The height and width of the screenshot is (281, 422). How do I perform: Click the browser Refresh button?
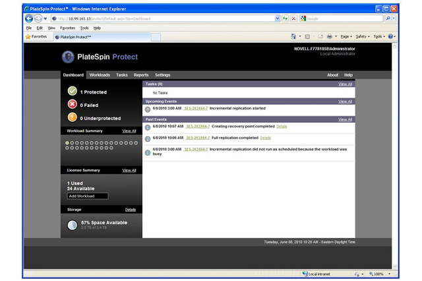(x=284, y=18)
